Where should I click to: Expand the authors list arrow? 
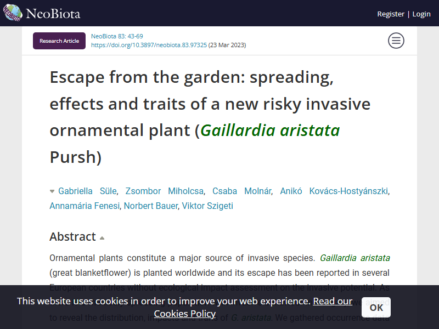point(52,191)
